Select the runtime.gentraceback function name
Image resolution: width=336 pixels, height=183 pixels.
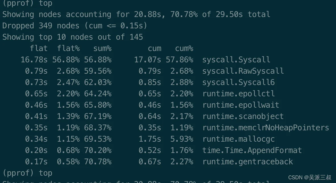[x=247, y=161]
